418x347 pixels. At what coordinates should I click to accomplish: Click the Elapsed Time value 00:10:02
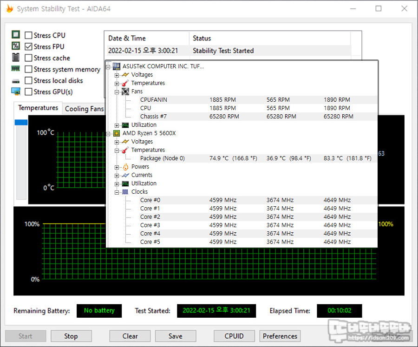[x=340, y=311]
